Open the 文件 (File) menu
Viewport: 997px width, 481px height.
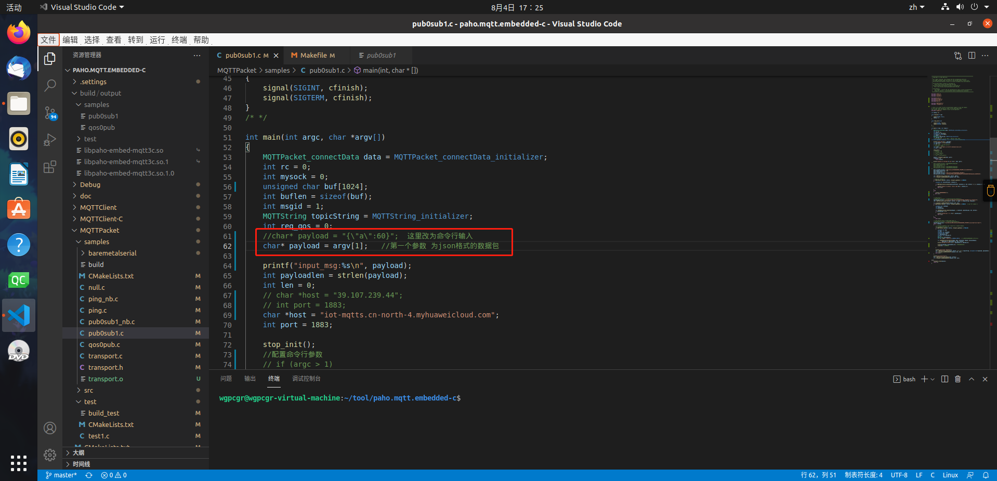(48, 40)
